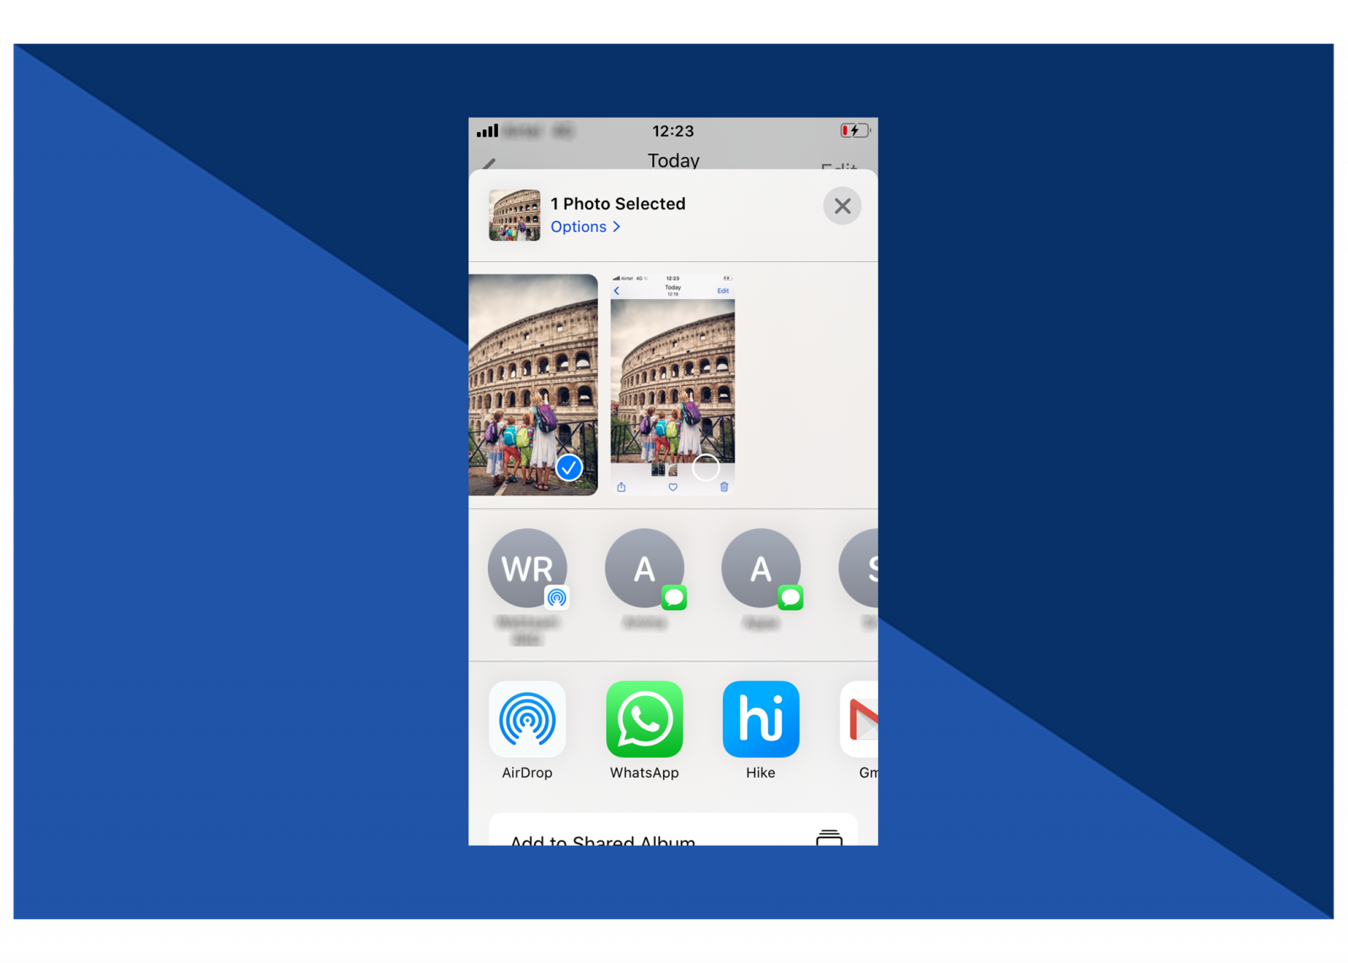The height and width of the screenshot is (963, 1348).
Task: Tap the first Messages contact avatar
Action: point(645,568)
